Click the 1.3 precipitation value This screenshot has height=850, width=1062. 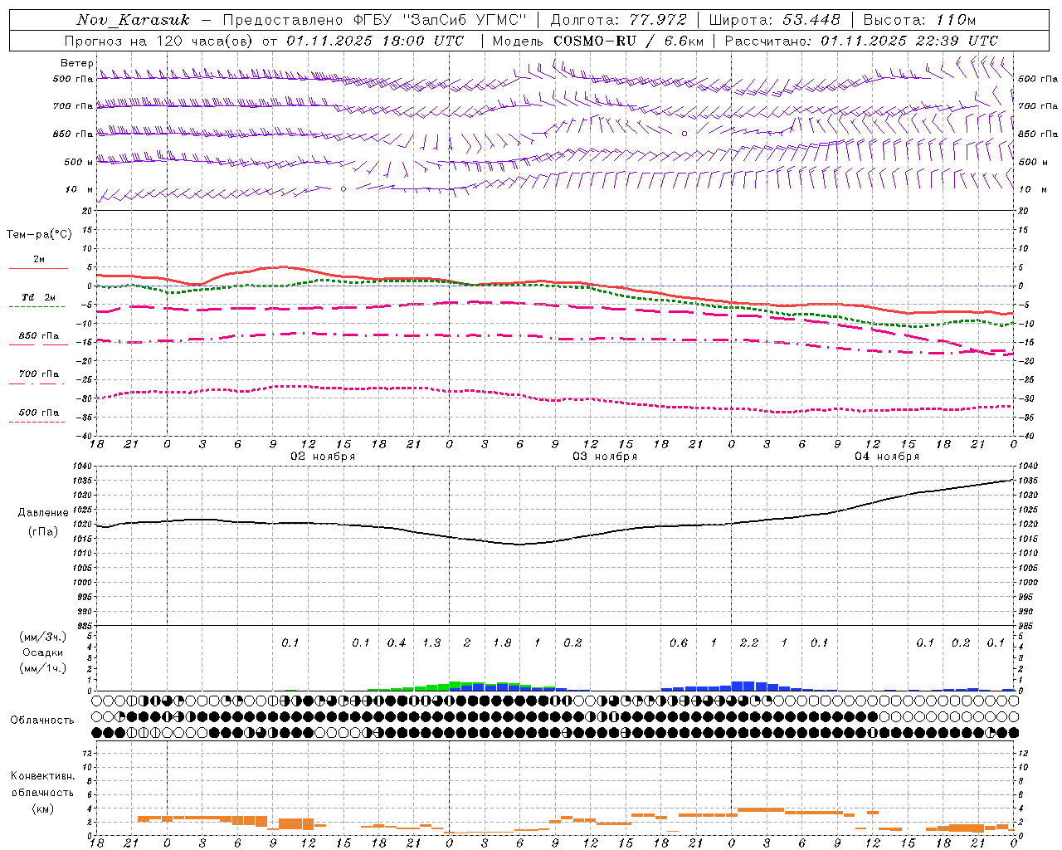[x=431, y=642]
